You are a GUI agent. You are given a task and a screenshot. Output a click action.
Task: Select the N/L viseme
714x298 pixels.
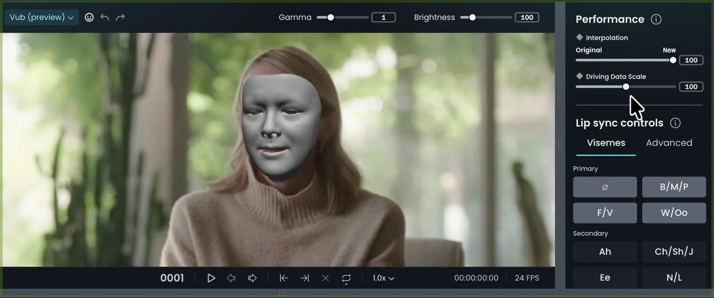pyautogui.click(x=674, y=278)
